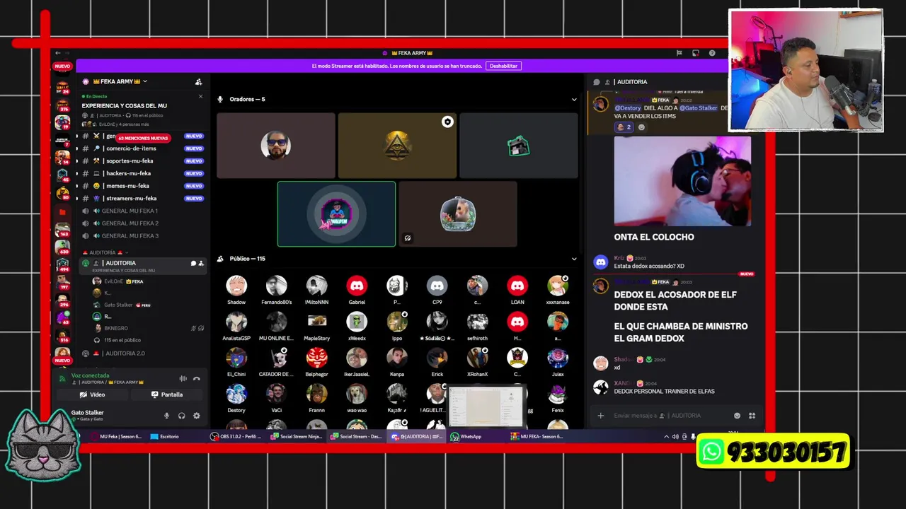Screen dimensions: 906x509
Task: Click the Gabriel audience member avatar
Action: [x=357, y=286]
